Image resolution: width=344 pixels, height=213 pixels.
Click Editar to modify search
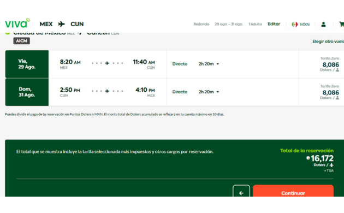tap(274, 24)
